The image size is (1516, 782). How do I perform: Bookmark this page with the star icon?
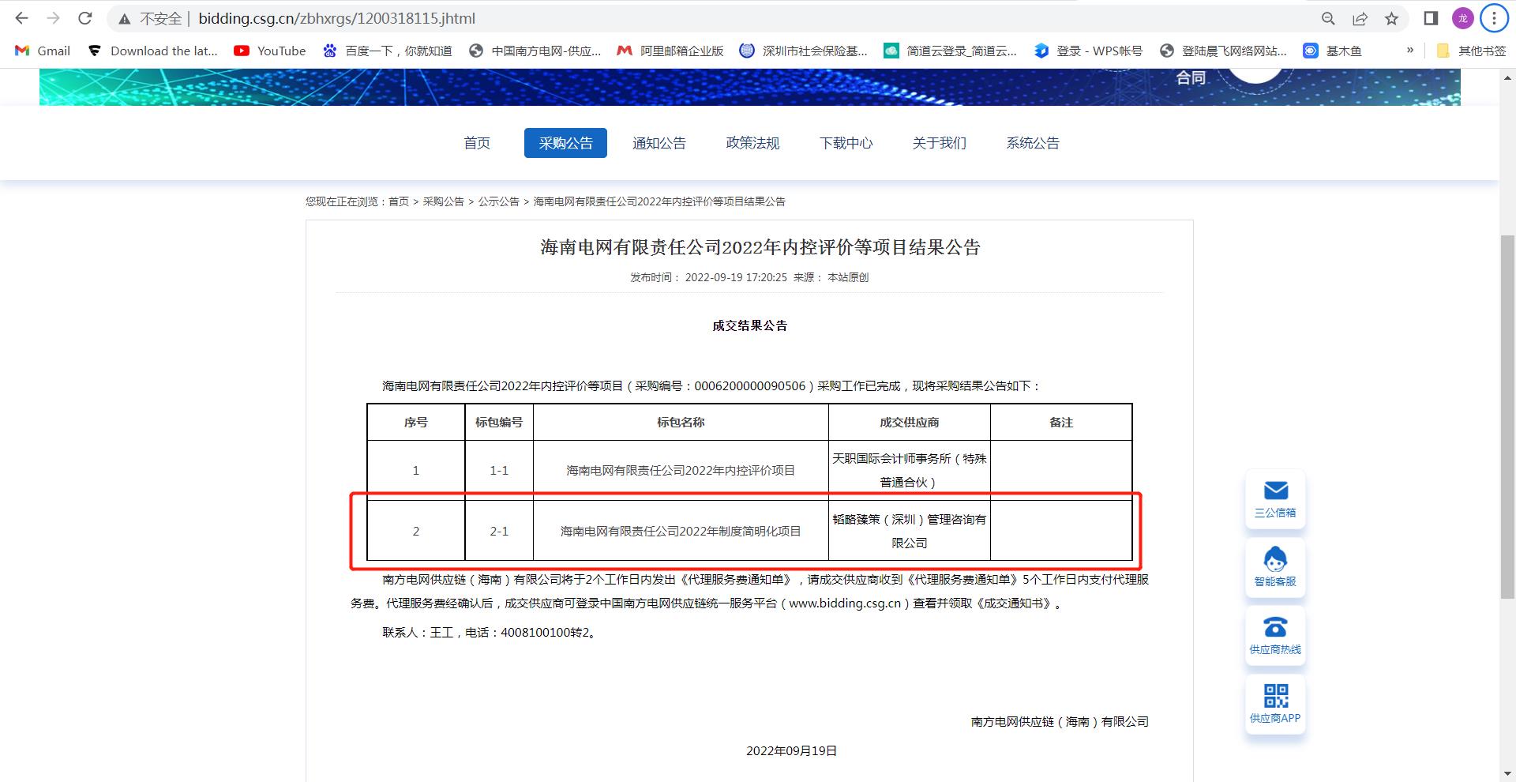[x=1391, y=18]
